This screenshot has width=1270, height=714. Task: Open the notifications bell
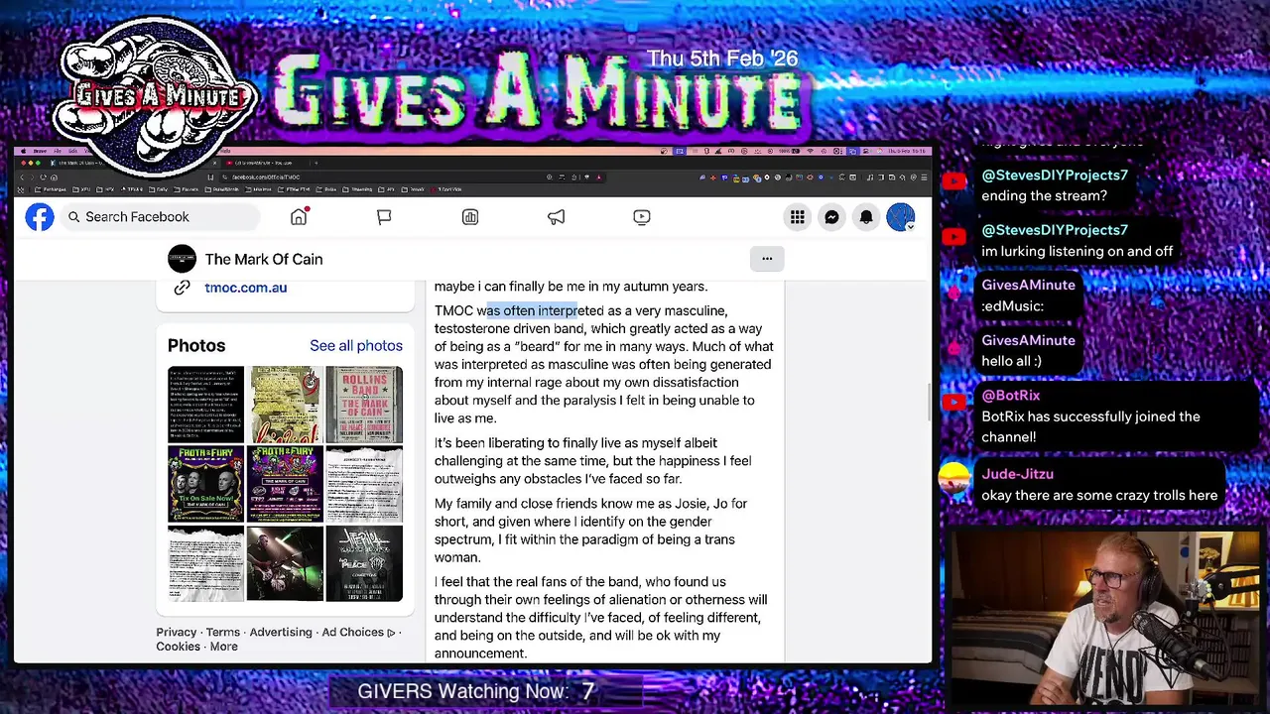coord(866,217)
